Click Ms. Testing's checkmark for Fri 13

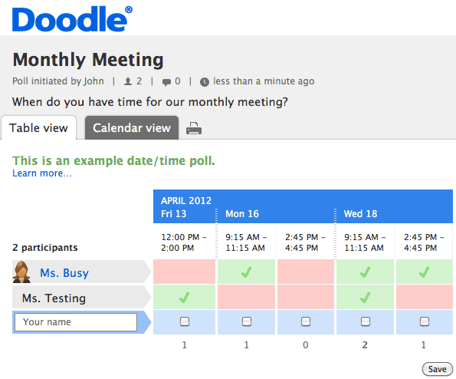click(x=185, y=297)
